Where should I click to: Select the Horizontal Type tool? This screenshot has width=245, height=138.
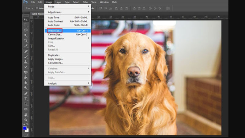point(26,99)
